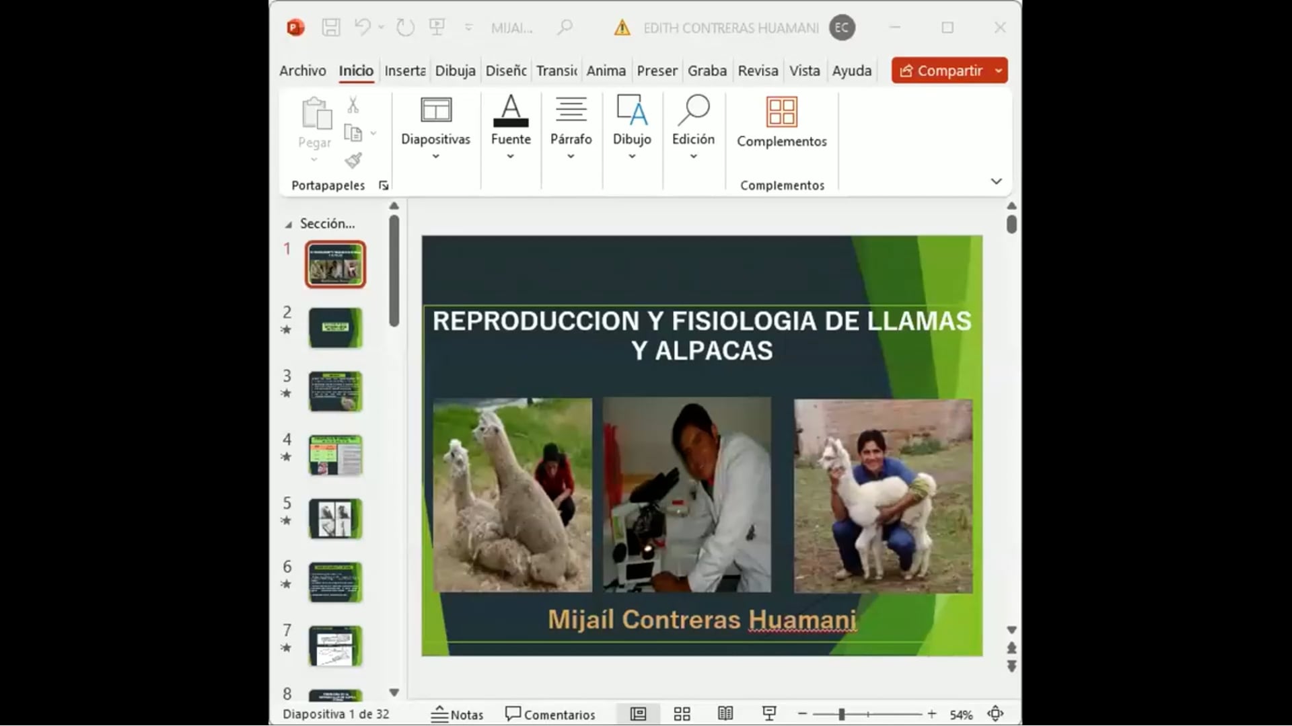Go to next slide double-arrow button
Screen dimensions: 1292x726
tap(1011, 667)
